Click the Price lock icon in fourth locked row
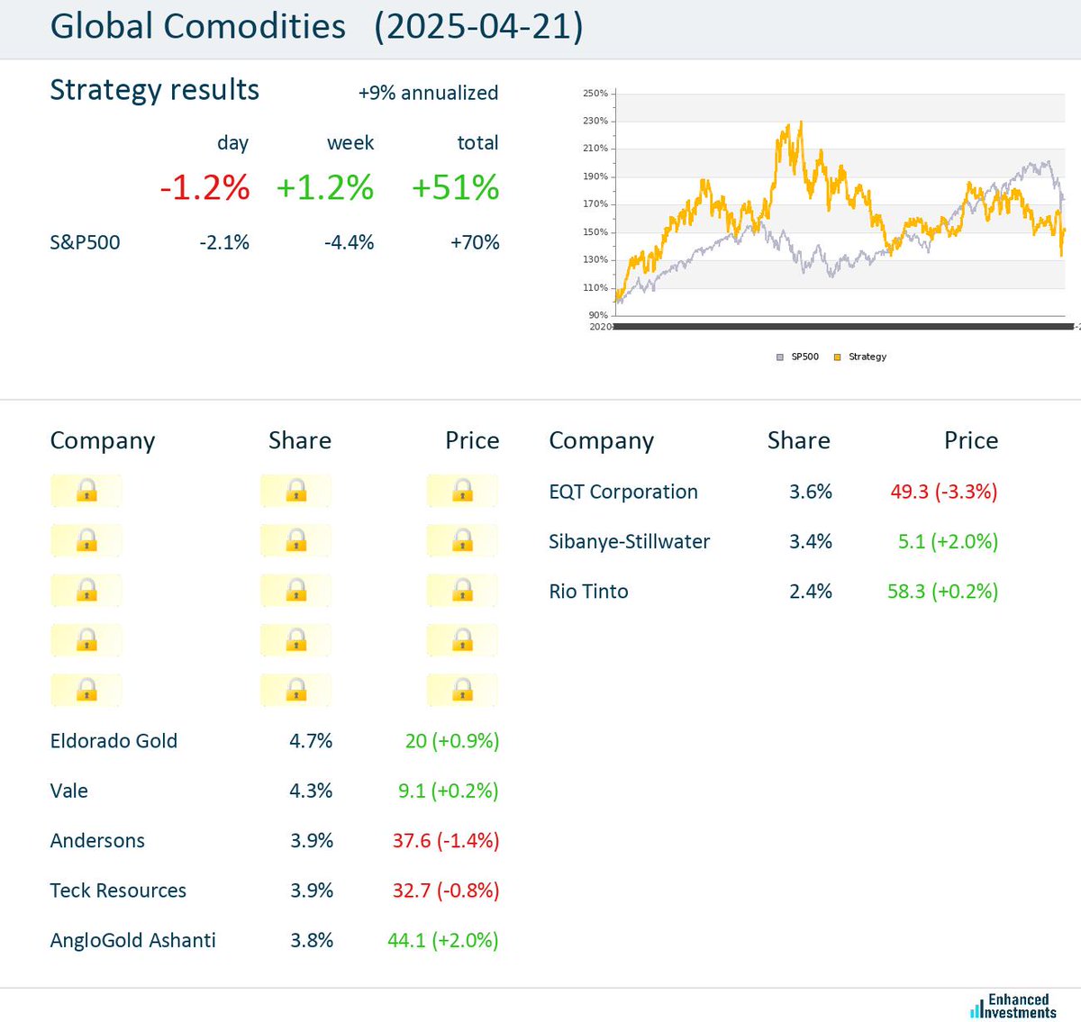Viewport: 1081px width, 1022px height. point(462,640)
